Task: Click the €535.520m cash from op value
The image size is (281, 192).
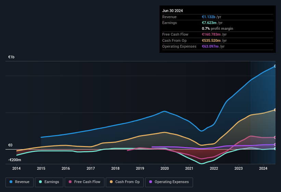Action: tap(211, 40)
